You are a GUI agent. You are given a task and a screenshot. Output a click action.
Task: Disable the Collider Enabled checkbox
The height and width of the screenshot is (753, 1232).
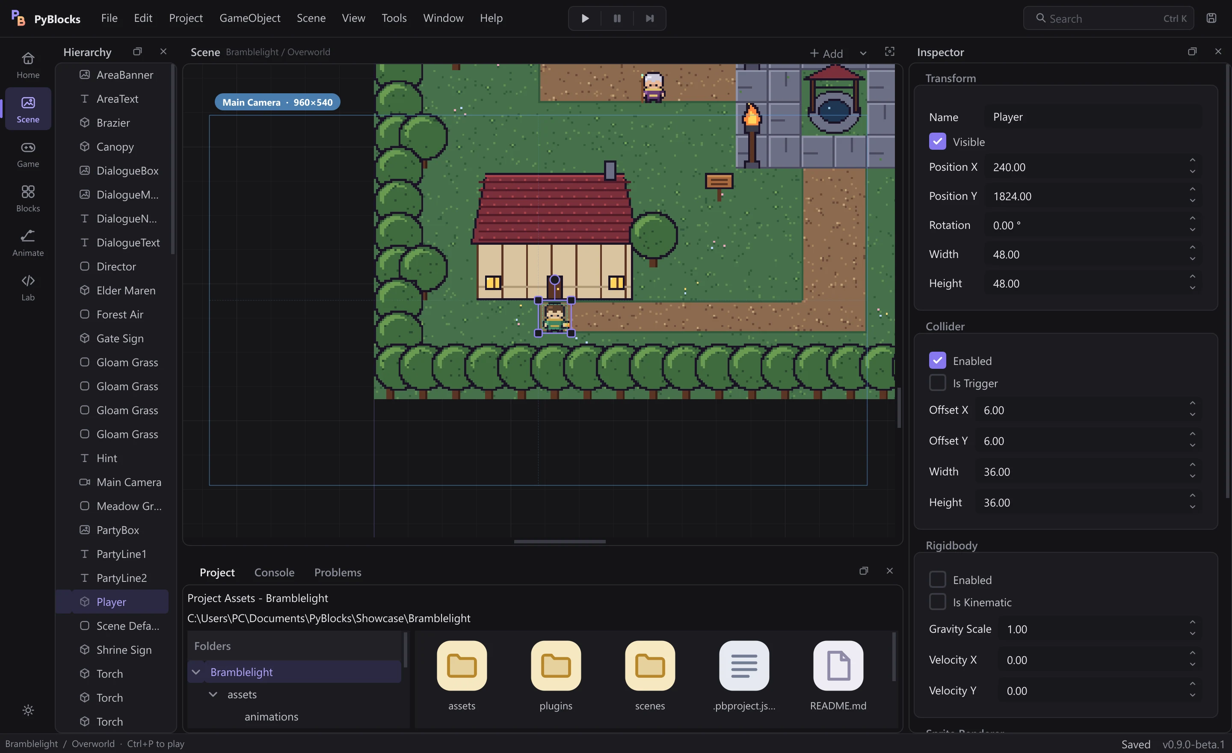(x=938, y=361)
